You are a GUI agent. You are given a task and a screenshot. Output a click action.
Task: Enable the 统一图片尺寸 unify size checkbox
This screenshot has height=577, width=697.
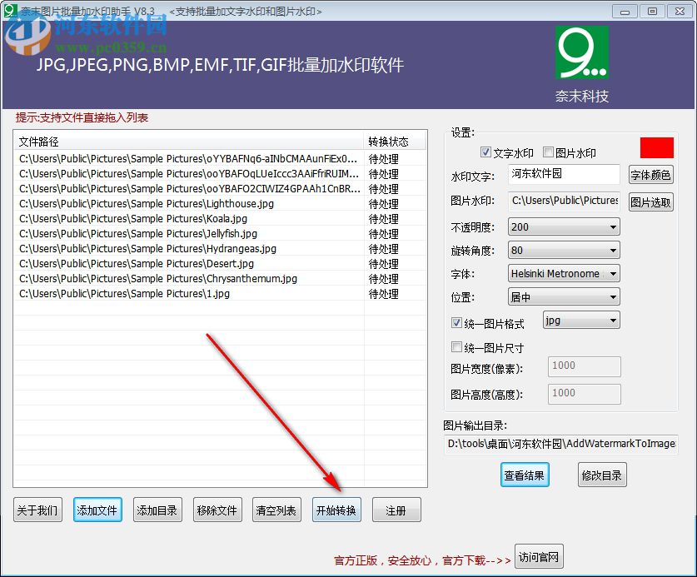click(456, 346)
